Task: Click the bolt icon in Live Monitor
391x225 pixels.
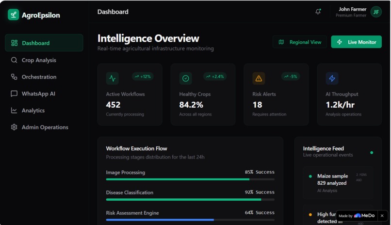Action: coord(340,42)
